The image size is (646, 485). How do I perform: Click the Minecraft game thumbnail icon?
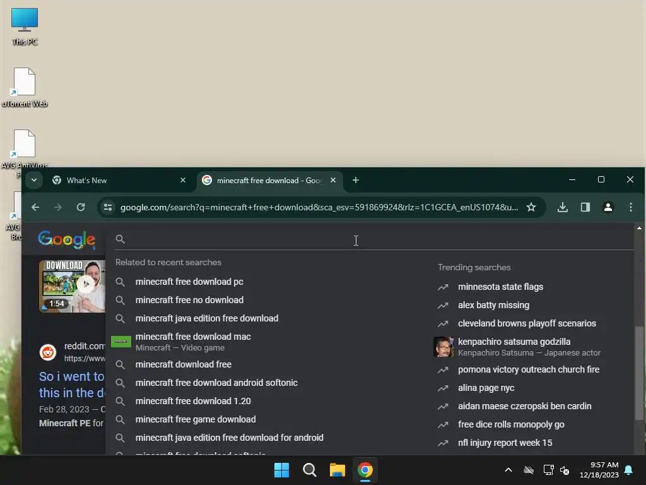[x=121, y=342]
